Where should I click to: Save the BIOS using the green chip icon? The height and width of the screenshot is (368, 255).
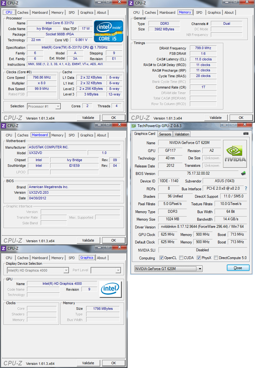coord(243,173)
